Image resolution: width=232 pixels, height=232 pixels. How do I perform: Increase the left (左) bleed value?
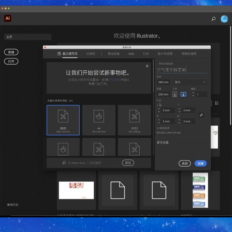pos(159,120)
